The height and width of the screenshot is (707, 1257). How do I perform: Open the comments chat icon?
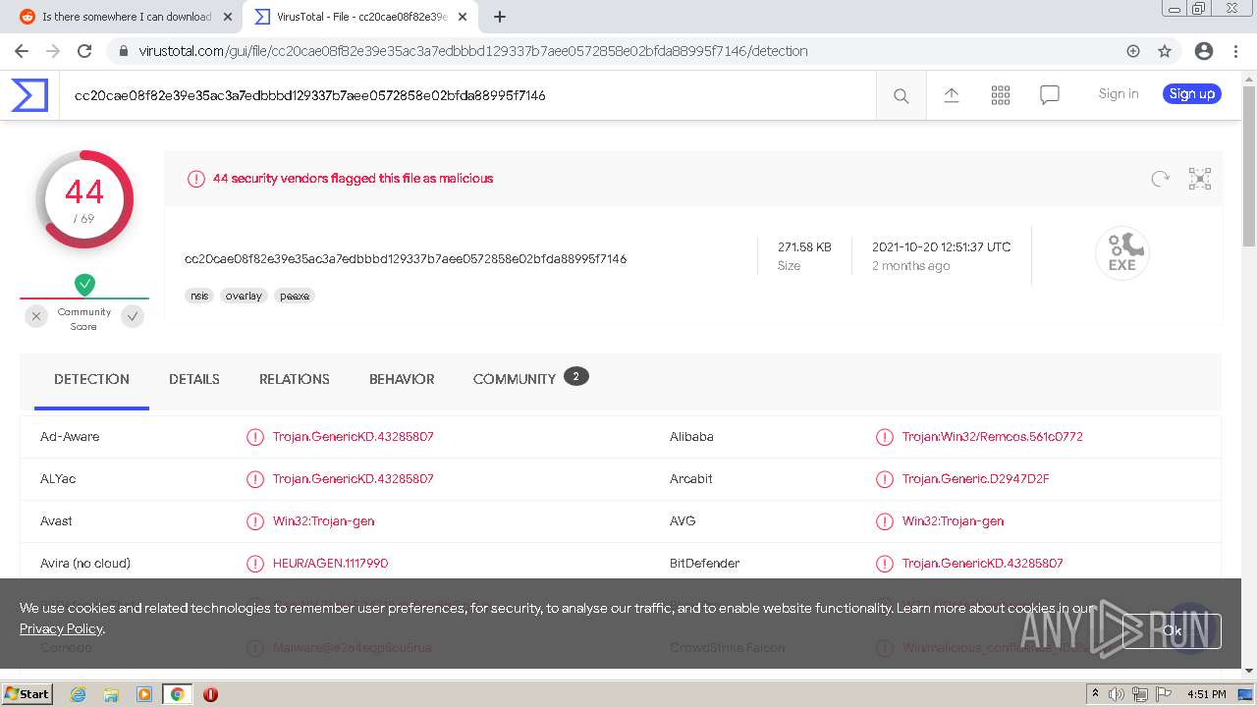click(x=1049, y=95)
